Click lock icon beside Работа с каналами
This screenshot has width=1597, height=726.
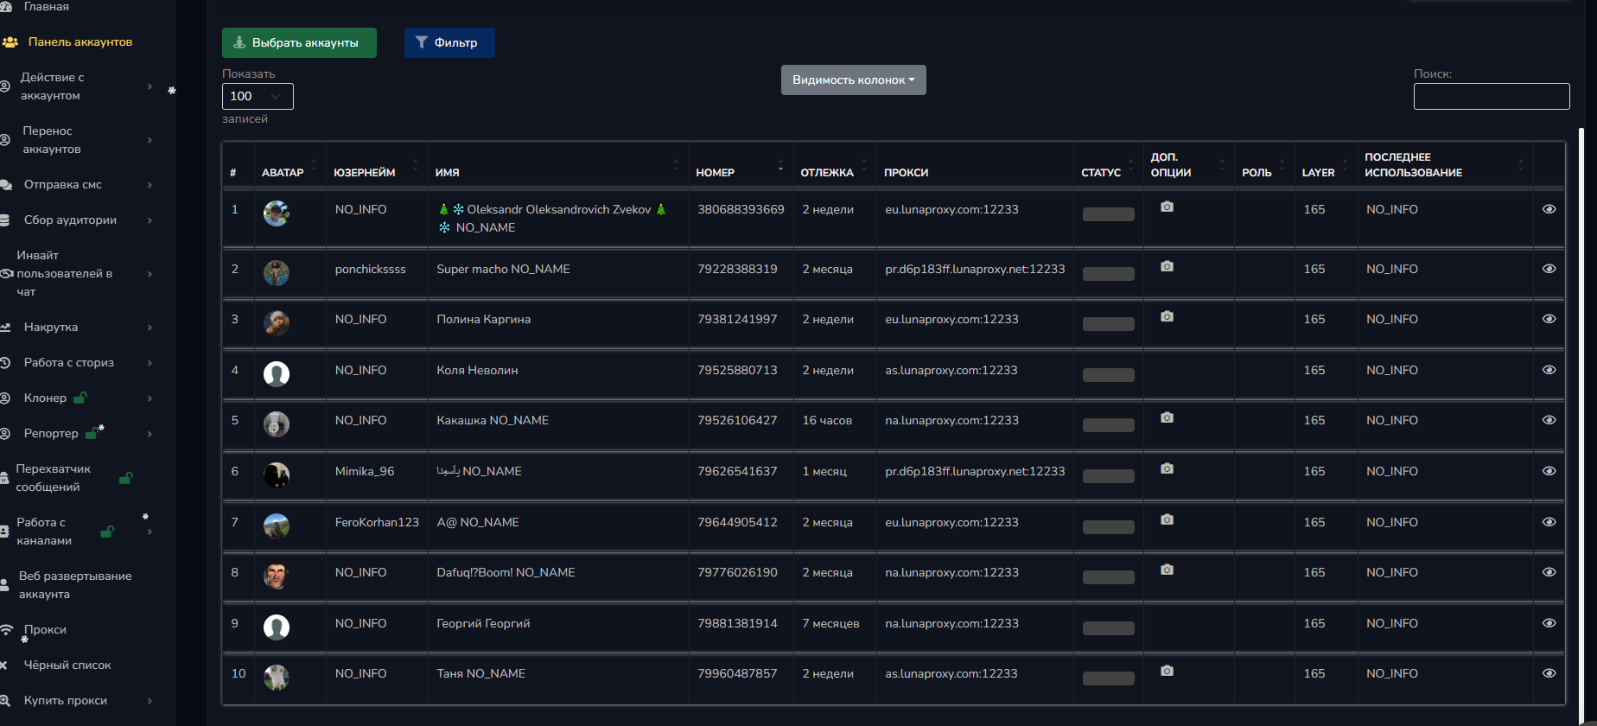[x=107, y=532]
